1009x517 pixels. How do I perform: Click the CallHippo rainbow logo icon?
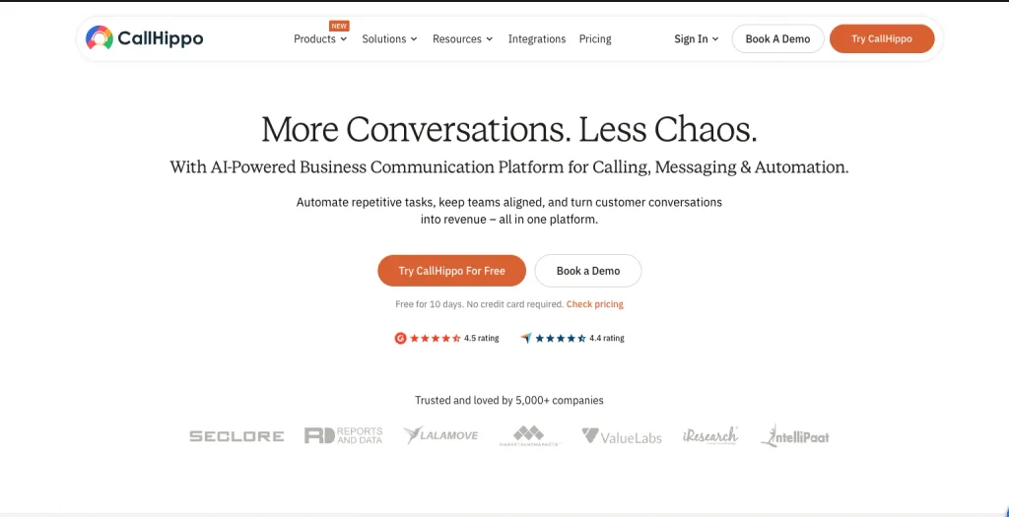pos(100,38)
